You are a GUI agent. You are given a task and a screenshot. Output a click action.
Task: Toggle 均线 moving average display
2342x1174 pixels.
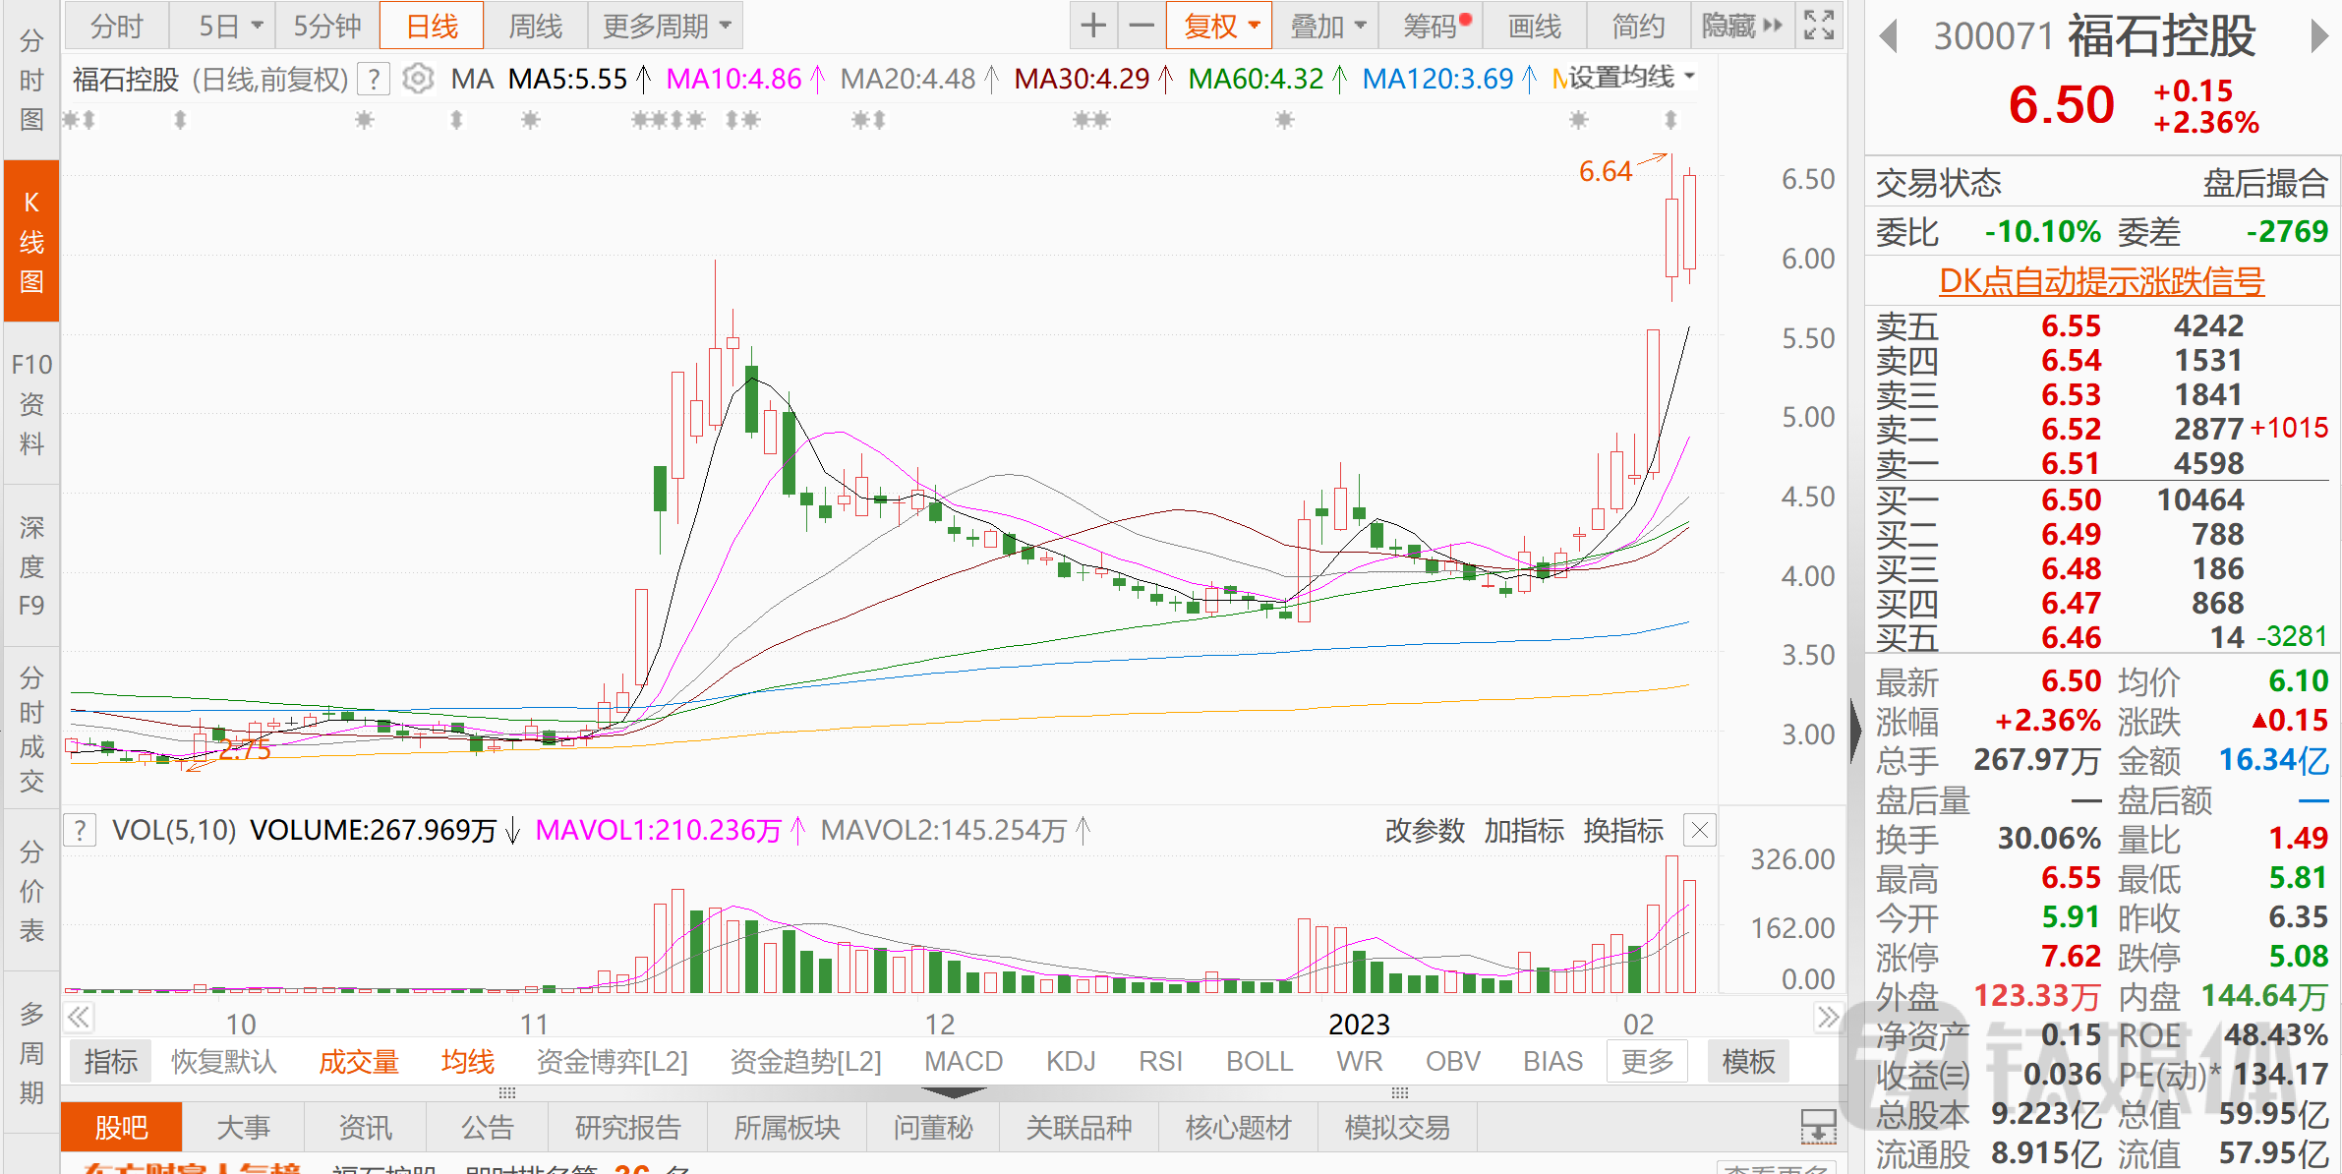[x=467, y=1062]
